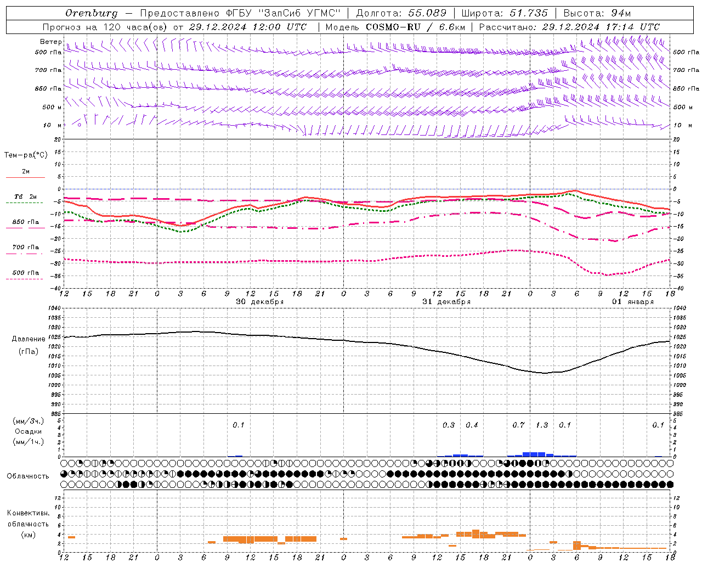Click the "Тем-ра(°C)" temperature label
Viewport: 702px width, 562px height.
26,155
